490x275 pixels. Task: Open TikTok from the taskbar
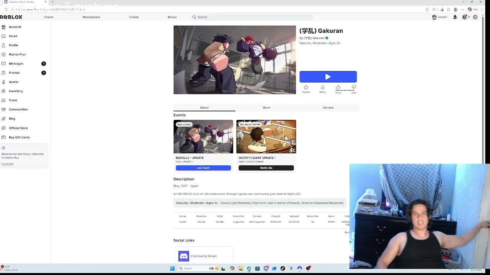pos(283,269)
